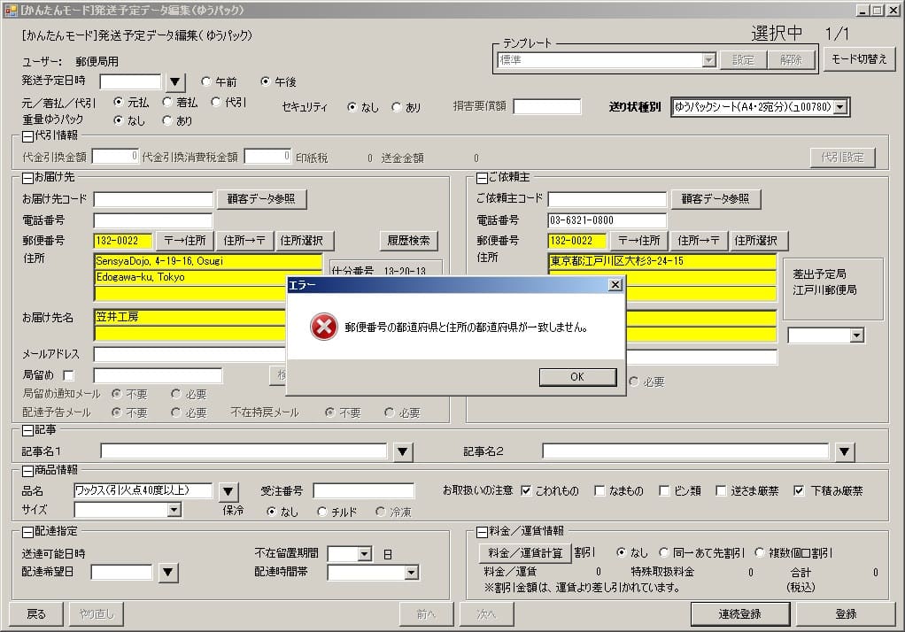Click OK in the error dialog
The width and height of the screenshot is (905, 632).
coord(577,376)
